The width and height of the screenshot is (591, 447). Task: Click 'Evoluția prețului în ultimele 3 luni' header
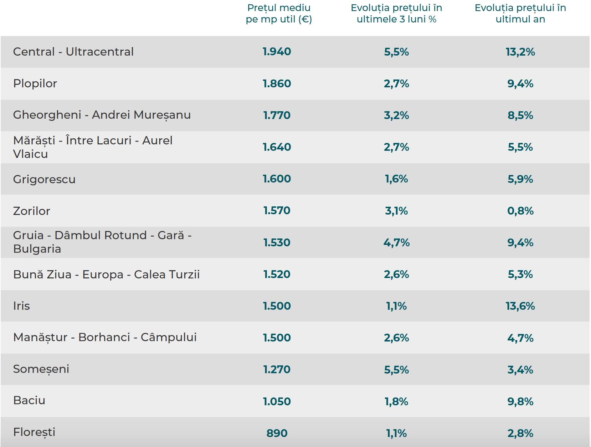396,14
